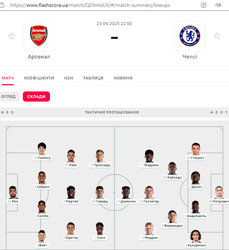This screenshot has width=229, height=250.
Task: Click the translate page icon
Action: click(x=218, y=5)
